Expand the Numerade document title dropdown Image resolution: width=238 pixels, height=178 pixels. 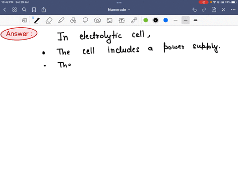119,10
